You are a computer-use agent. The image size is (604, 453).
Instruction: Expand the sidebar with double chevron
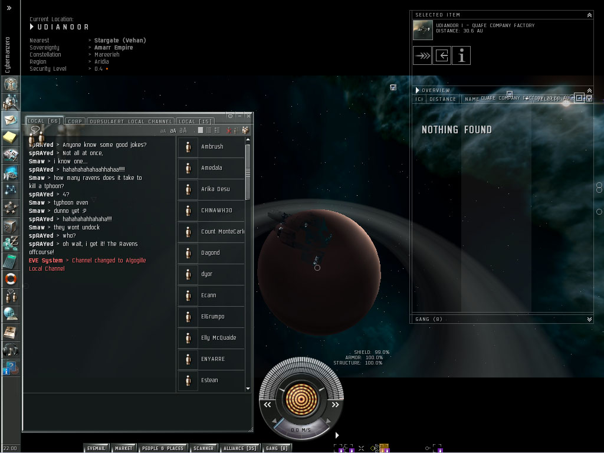click(9, 8)
